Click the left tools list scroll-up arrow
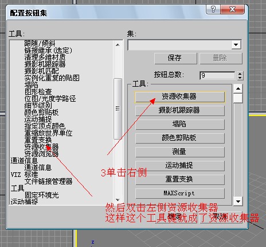This screenshot has width=266, height=247. 118,45
